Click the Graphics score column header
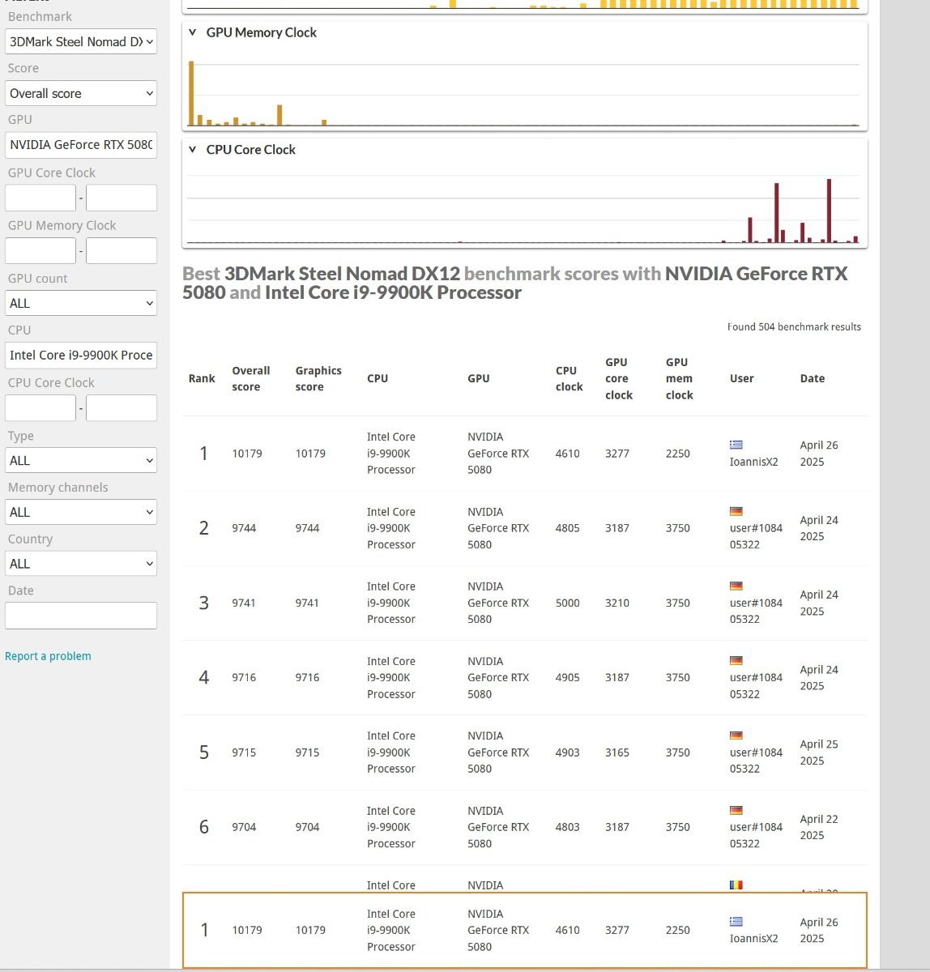 tap(318, 378)
